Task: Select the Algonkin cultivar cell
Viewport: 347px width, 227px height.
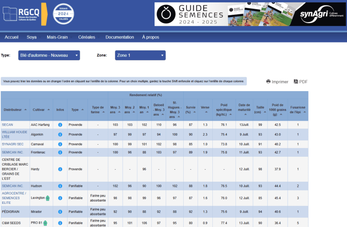Action: (x=41, y=135)
